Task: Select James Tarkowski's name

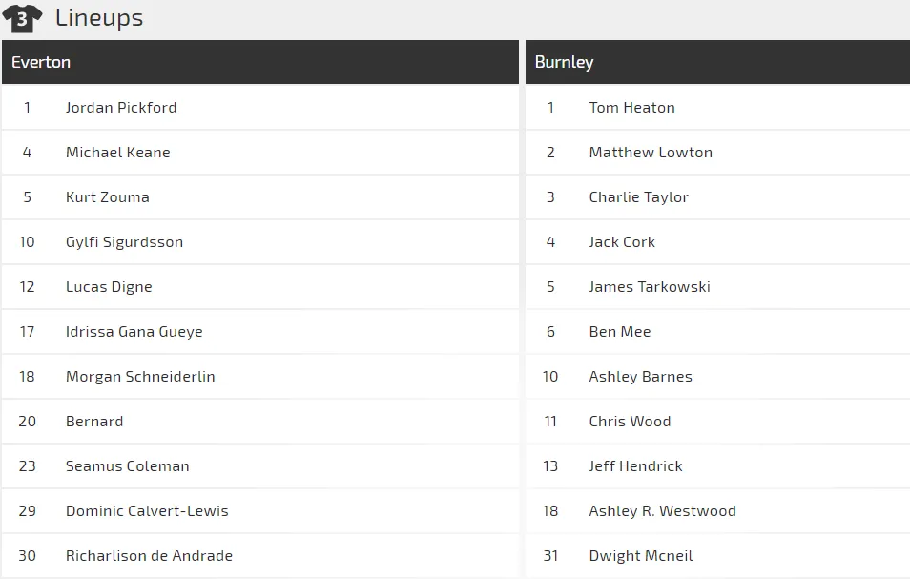Action: (650, 287)
